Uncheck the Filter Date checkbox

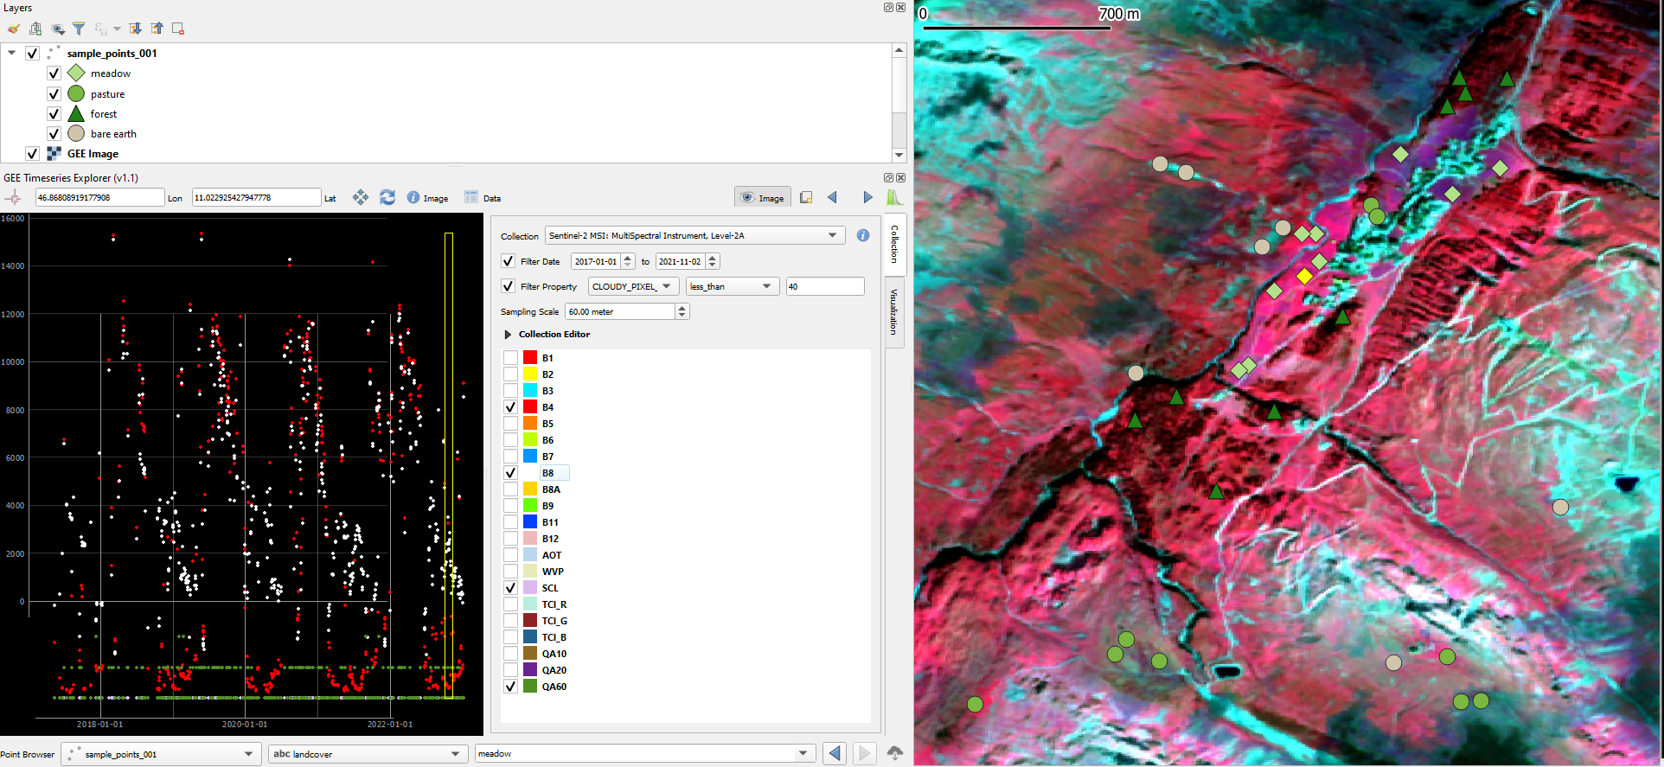(x=509, y=261)
